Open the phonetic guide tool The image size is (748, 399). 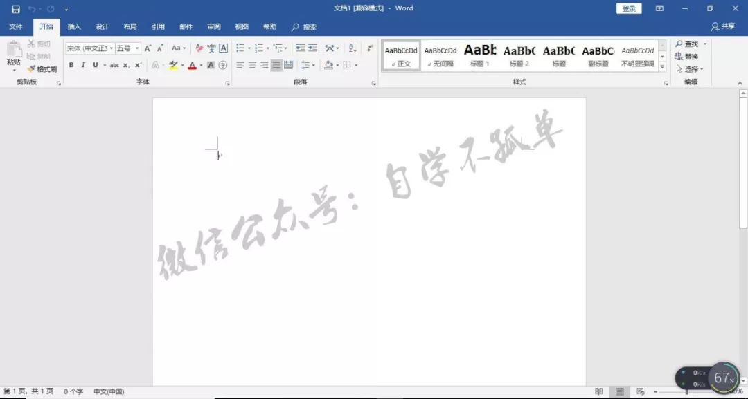[x=211, y=48]
